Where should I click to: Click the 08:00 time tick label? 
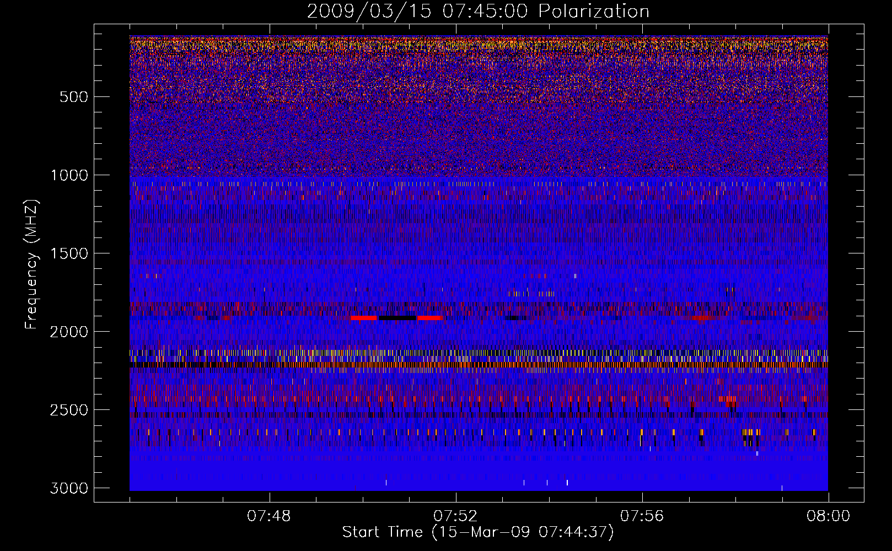pos(828,516)
